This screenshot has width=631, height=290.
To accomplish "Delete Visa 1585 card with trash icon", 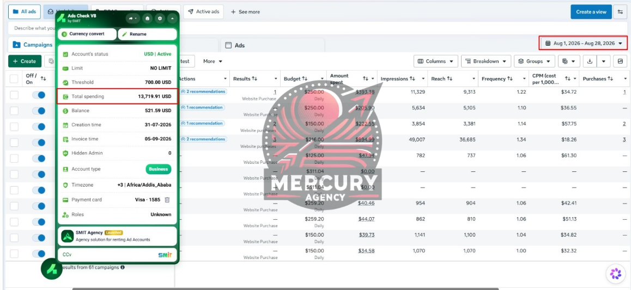I will (x=167, y=200).
